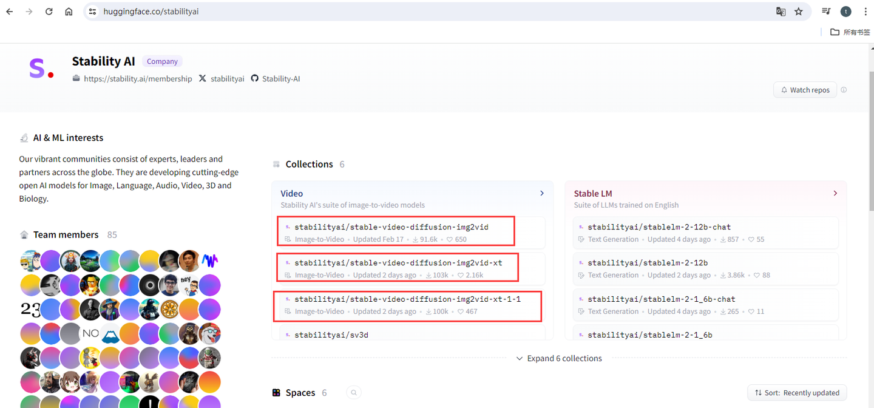
Task: Expand 6 collections
Action: tap(558, 358)
